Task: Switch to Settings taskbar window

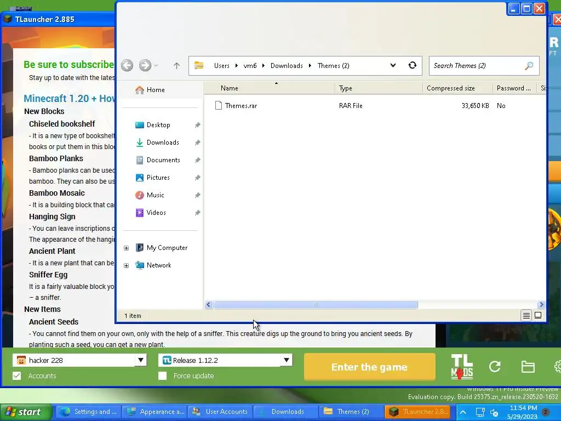Action: coord(88,412)
